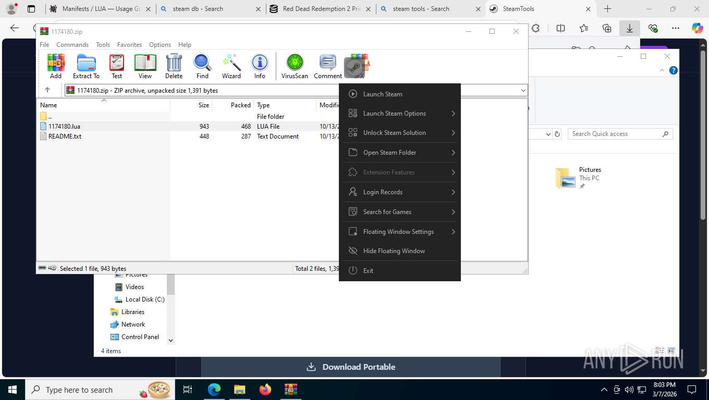Screen dimensions: 709x400
Task: Select Videos in Explorer navigation pane
Action: pyautogui.click(x=135, y=287)
